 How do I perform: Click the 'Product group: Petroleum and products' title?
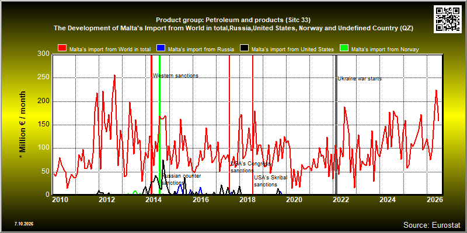tap(233, 20)
